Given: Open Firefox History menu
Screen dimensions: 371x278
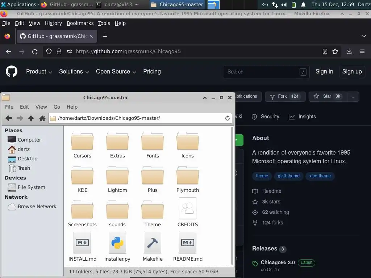Looking at the screenshot, I should coord(54,23).
